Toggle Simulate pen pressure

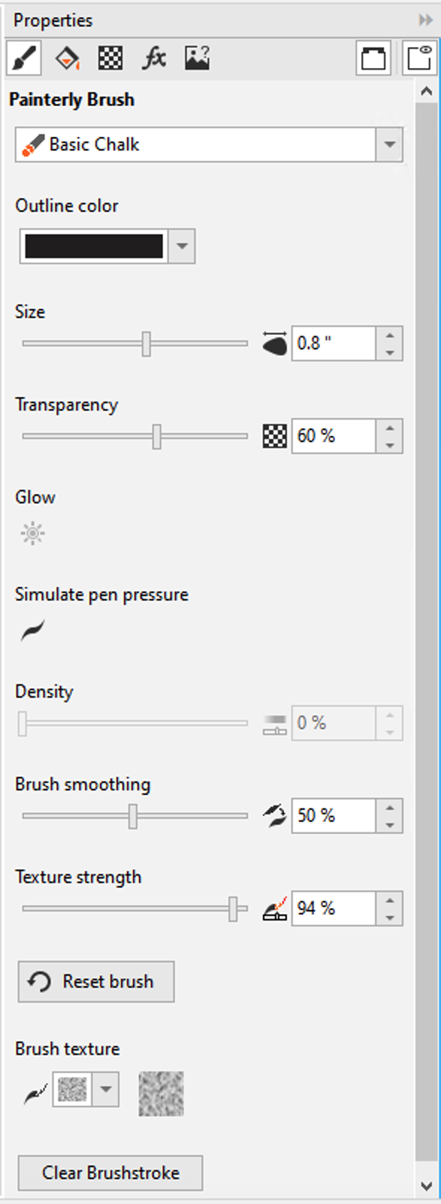click(33, 630)
